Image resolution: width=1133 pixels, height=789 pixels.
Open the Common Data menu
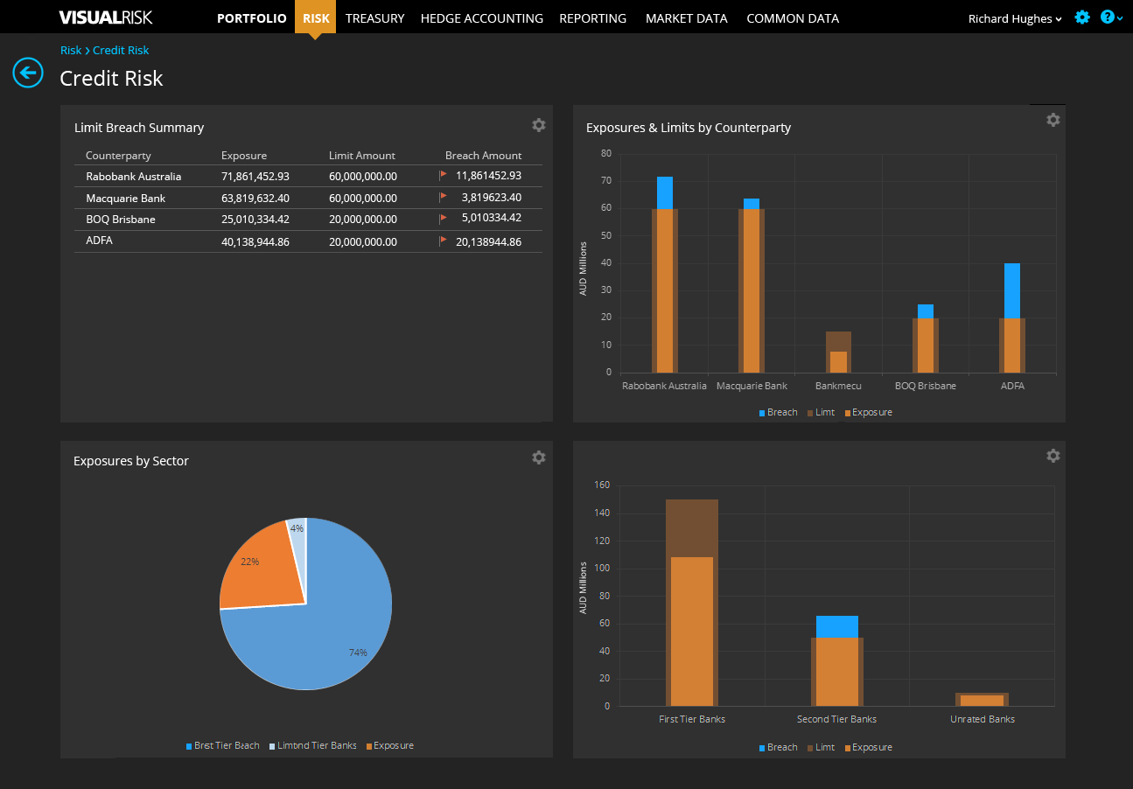coord(793,18)
